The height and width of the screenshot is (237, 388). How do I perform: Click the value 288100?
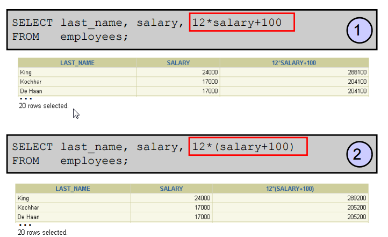[x=357, y=72]
